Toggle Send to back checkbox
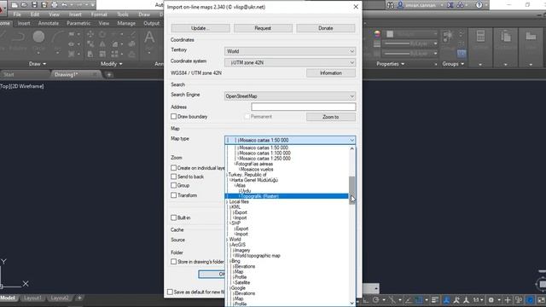 tap(174, 177)
